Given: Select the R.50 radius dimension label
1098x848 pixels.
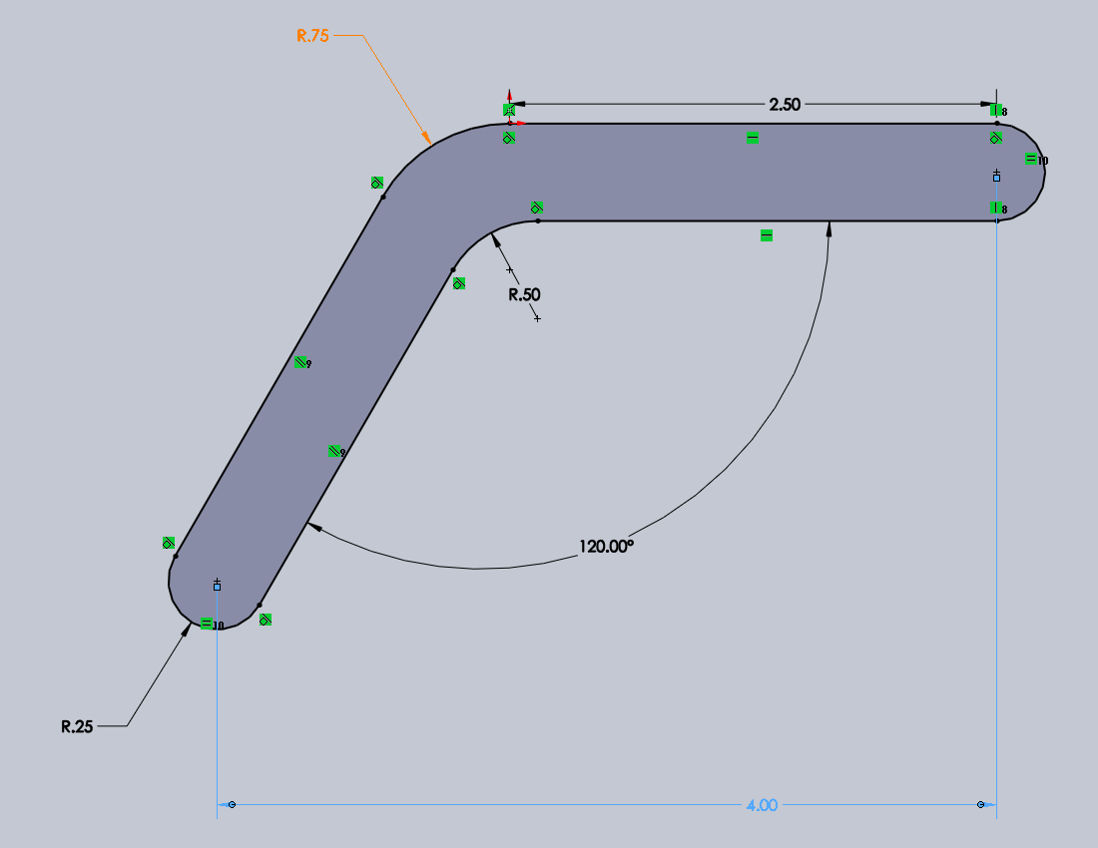Looking at the screenshot, I should [524, 294].
